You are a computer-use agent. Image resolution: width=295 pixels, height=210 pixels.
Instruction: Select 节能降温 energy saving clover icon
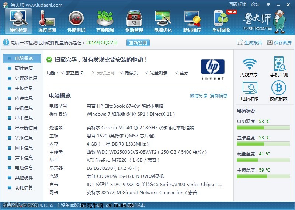[105, 18]
